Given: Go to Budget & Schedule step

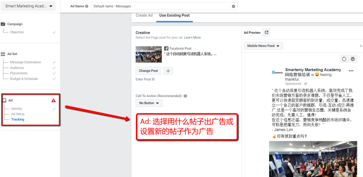Looking at the screenshot, I should click(24, 79).
